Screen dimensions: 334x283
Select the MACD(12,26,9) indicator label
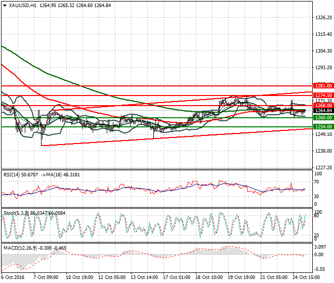point(20,248)
